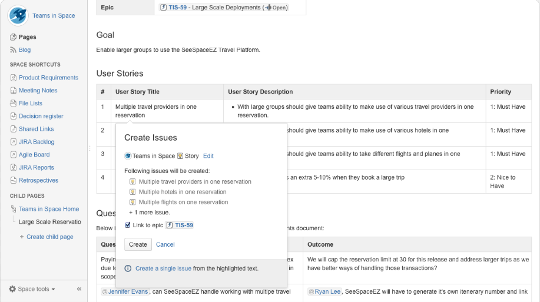The image size is (540, 302).
Task: Click story icon for Multiple flights issue
Action: pyautogui.click(x=132, y=202)
